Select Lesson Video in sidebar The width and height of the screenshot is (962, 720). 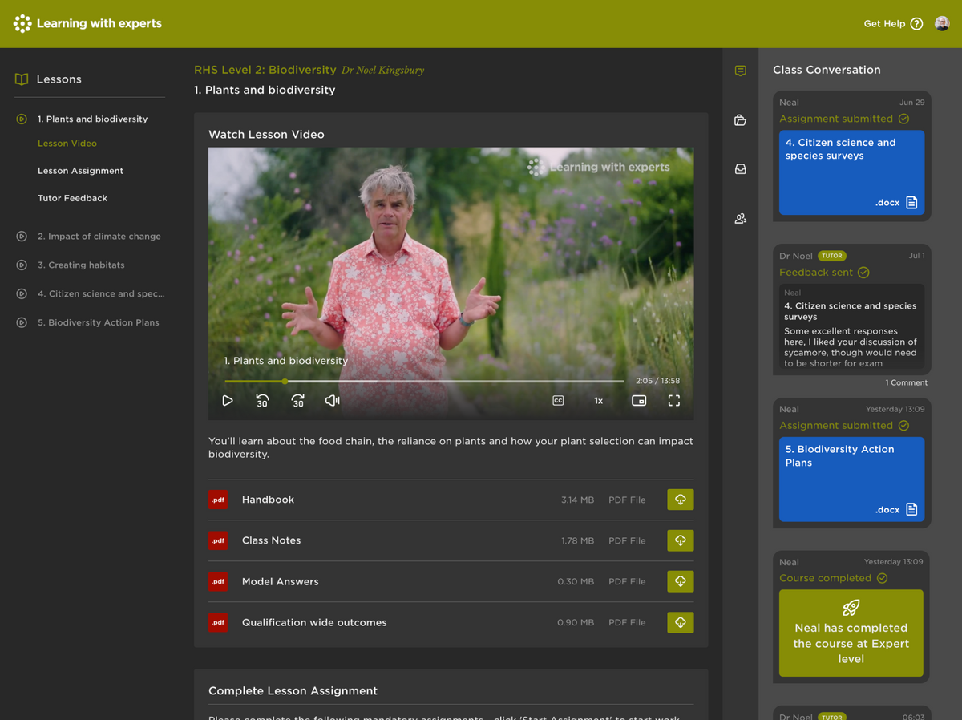click(67, 144)
